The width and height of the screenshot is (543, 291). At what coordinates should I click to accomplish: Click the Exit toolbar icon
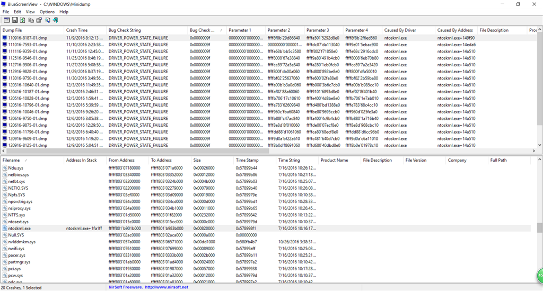tap(55, 20)
